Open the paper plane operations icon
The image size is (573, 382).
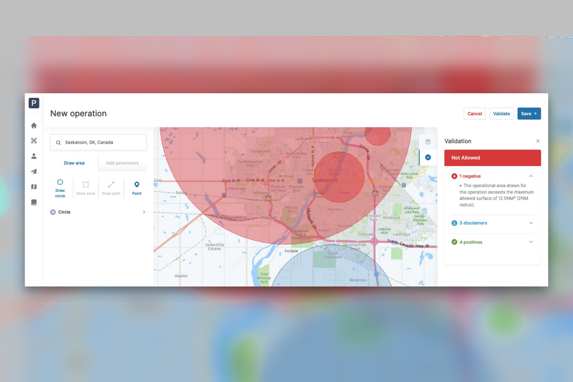click(x=34, y=171)
